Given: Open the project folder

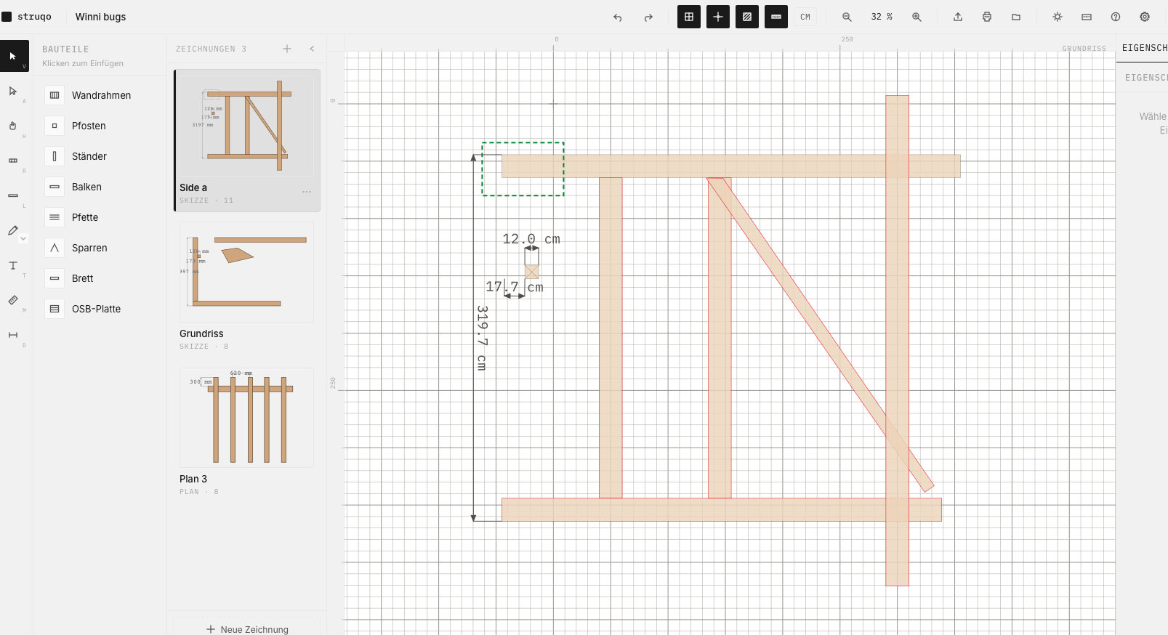Looking at the screenshot, I should click(1016, 17).
